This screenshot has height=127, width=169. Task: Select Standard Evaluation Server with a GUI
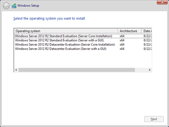83,40
